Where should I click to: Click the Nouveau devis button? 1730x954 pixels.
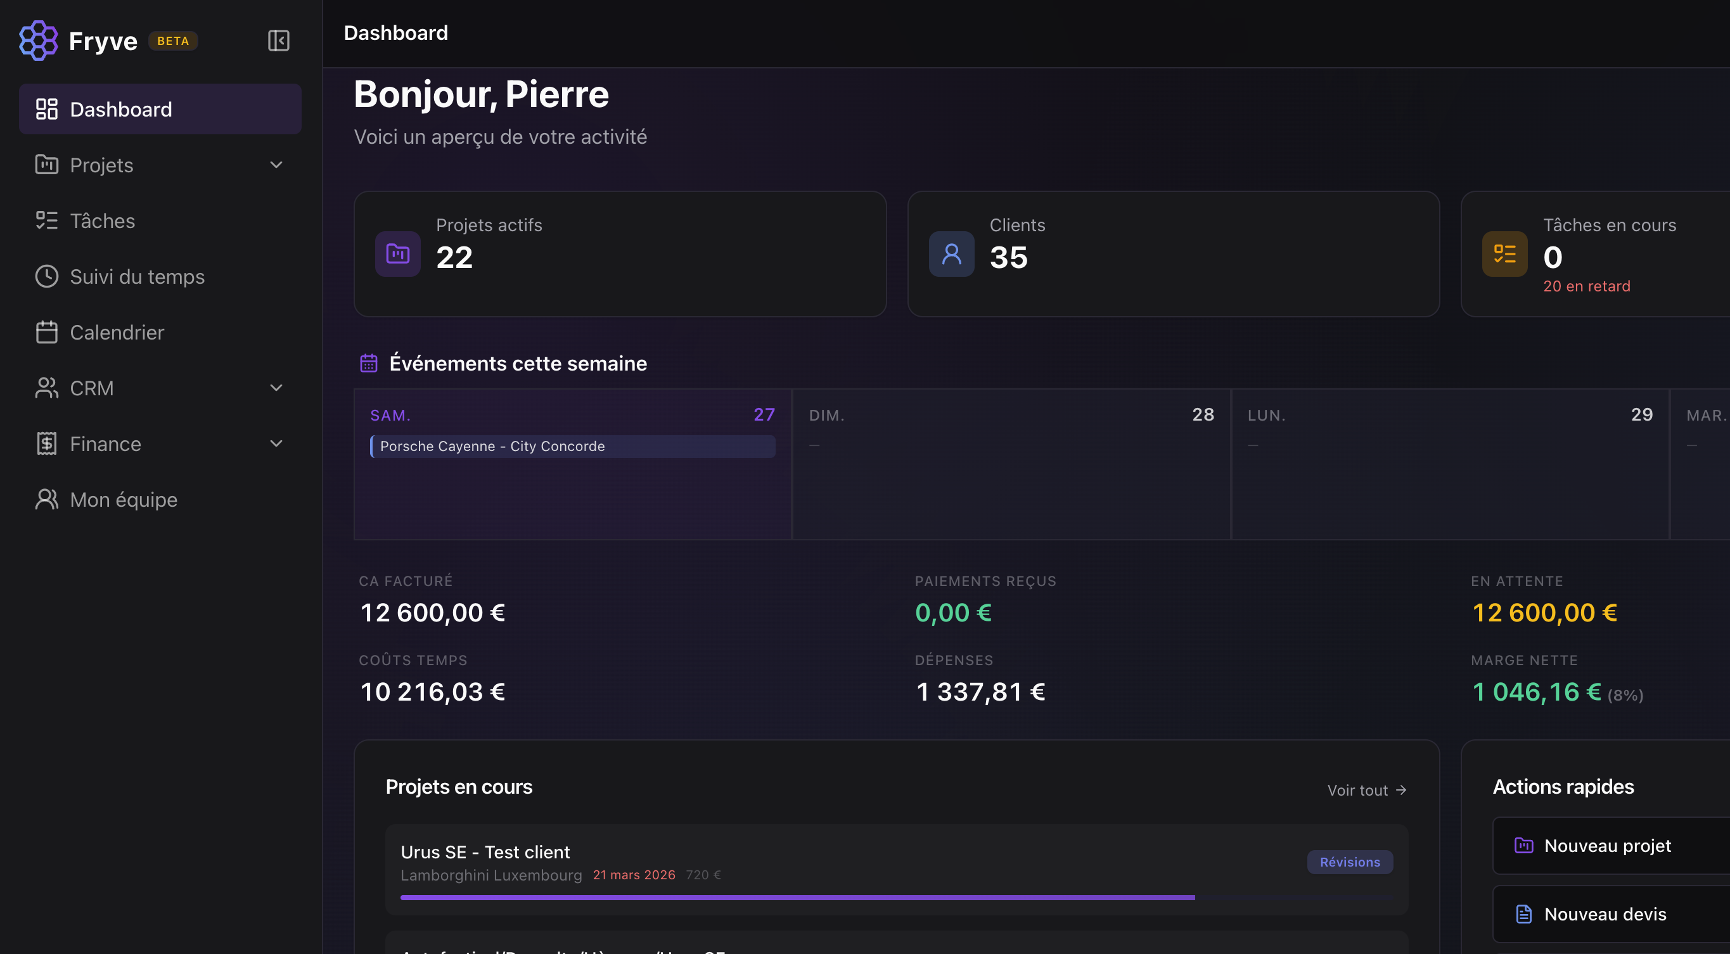pyautogui.click(x=1611, y=914)
